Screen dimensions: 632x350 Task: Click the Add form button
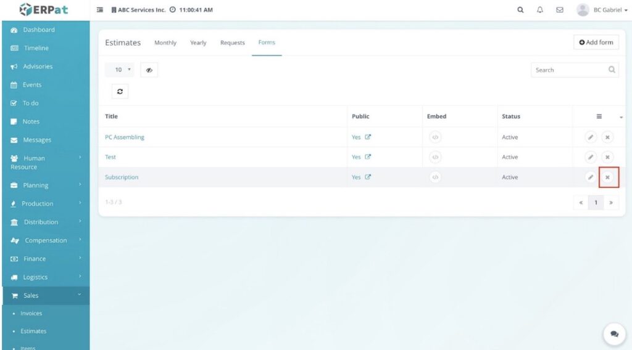(596, 43)
